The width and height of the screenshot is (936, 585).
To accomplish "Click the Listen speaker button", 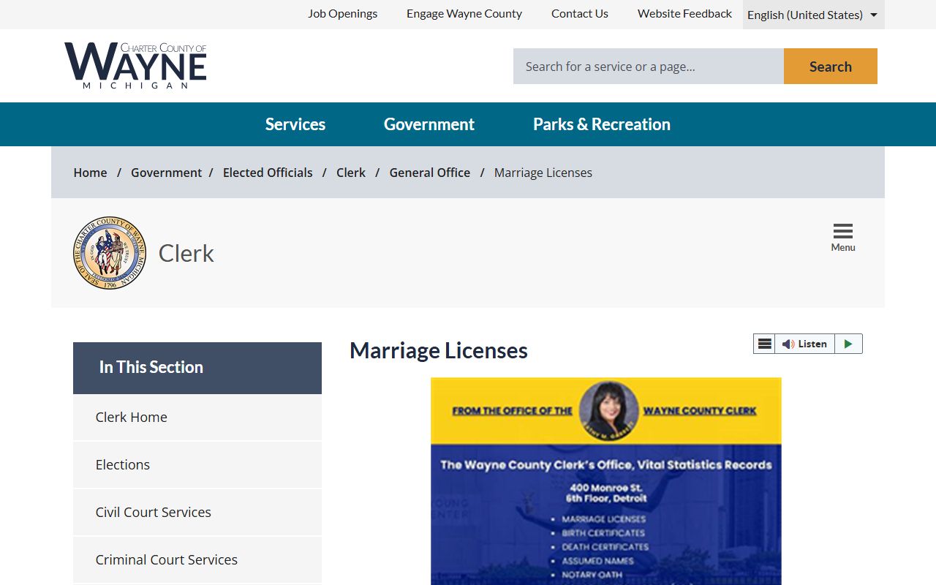I will pyautogui.click(x=804, y=344).
